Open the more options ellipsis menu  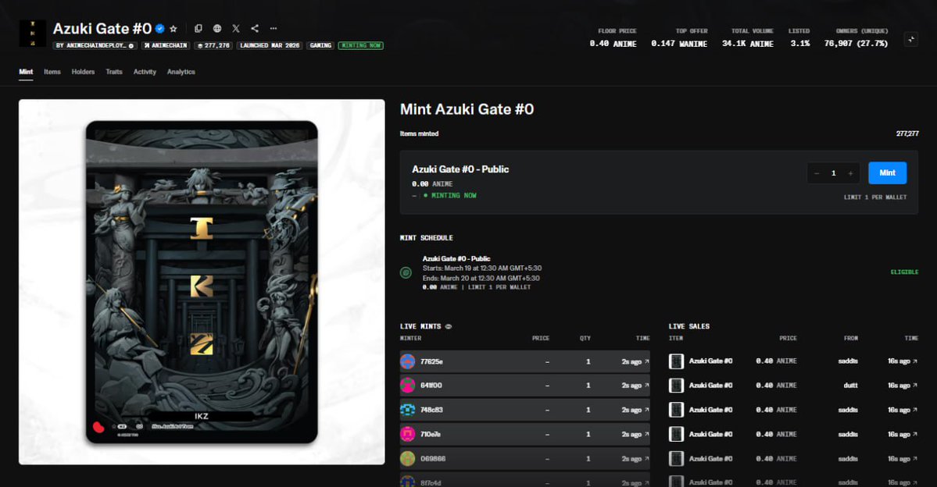273,29
